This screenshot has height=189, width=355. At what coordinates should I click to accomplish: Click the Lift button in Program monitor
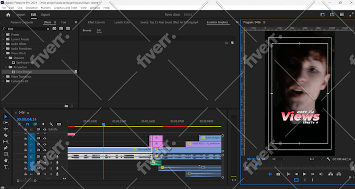330,174
